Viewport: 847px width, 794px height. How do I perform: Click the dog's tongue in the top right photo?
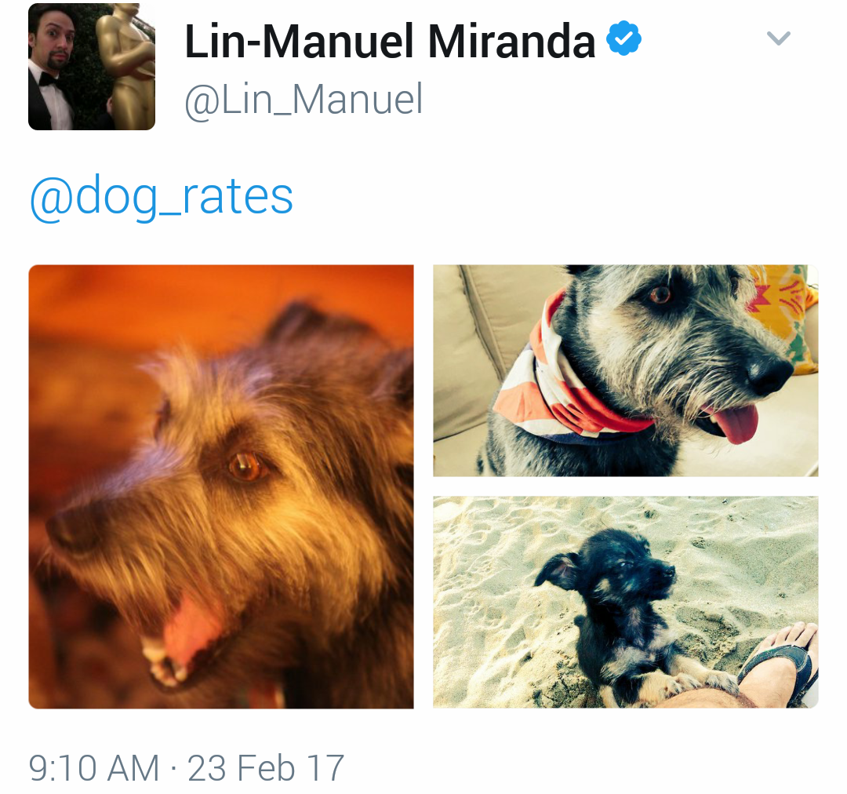(x=733, y=423)
